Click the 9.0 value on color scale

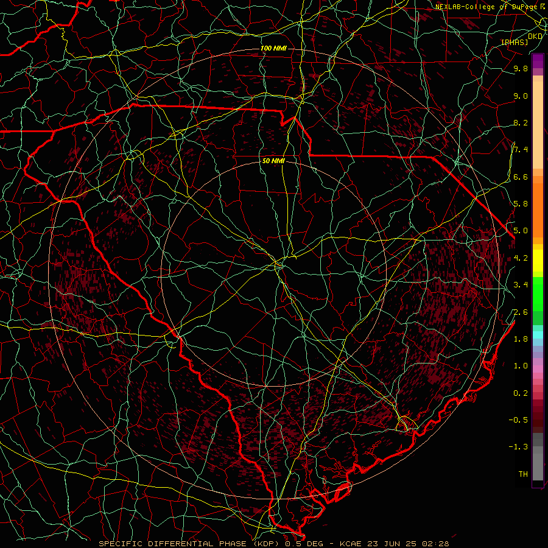(x=521, y=96)
